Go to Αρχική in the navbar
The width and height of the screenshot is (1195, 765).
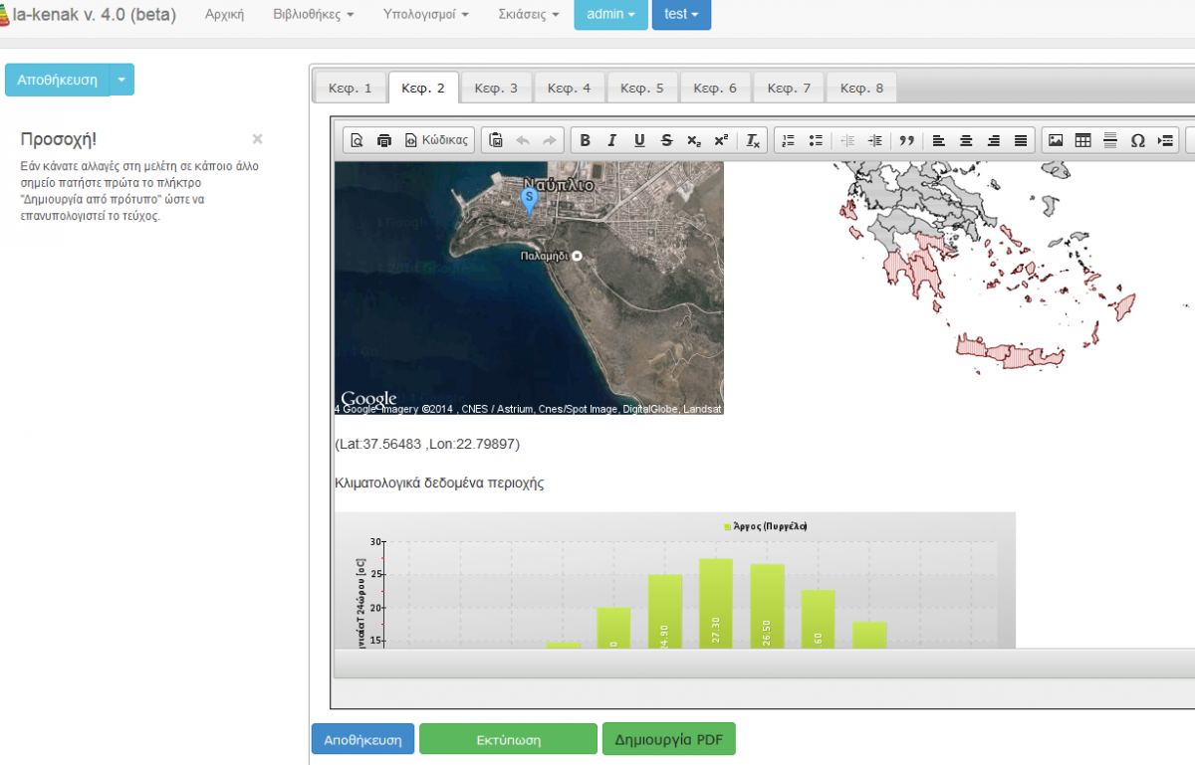point(224,15)
